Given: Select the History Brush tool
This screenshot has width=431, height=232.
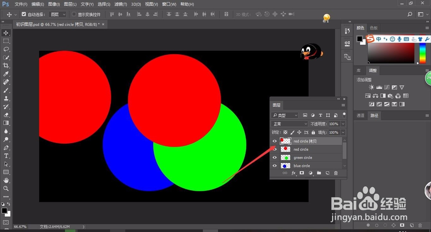Looking at the screenshot, I should coord(6,107).
